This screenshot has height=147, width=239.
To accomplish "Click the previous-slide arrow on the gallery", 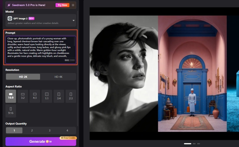I will click(x=97, y=74).
